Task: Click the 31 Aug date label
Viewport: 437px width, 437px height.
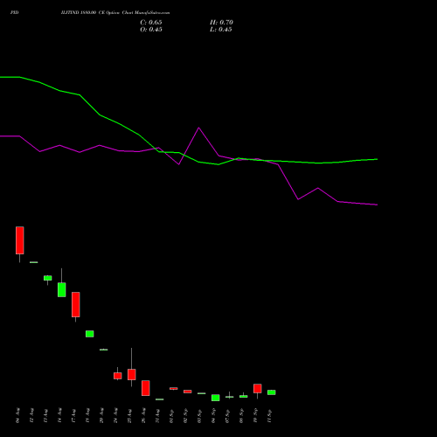Action: 158,415
